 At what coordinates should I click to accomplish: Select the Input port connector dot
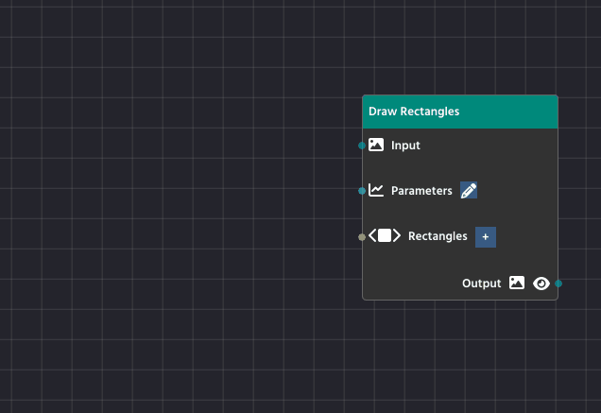point(362,146)
